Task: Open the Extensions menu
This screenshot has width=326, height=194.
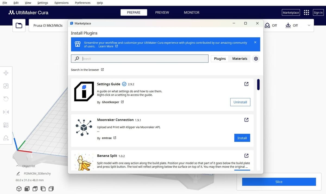Action: 61,3
